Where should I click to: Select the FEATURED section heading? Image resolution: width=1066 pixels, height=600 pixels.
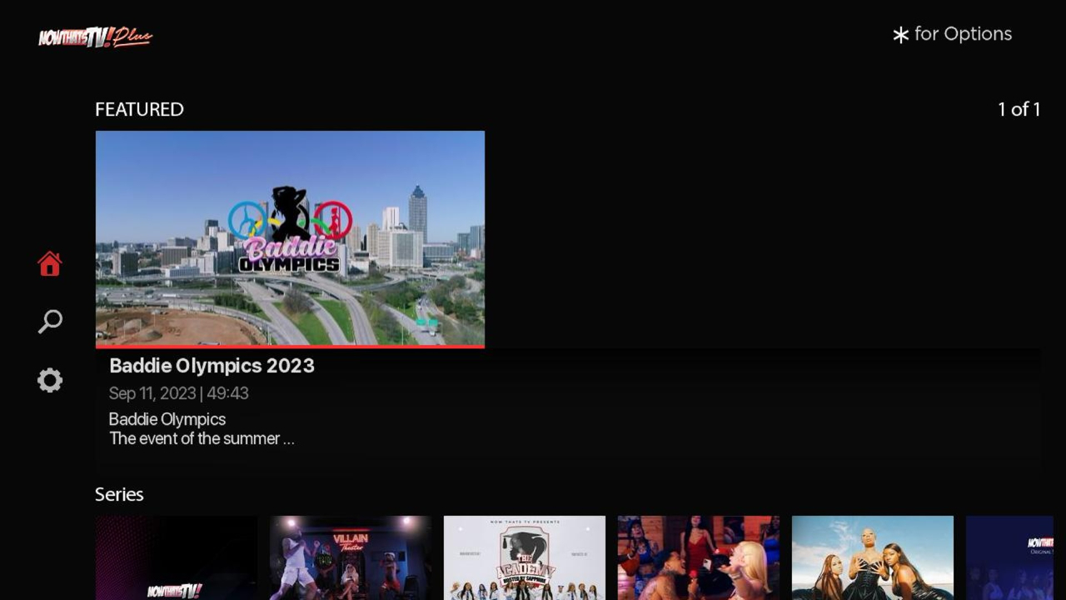click(139, 109)
